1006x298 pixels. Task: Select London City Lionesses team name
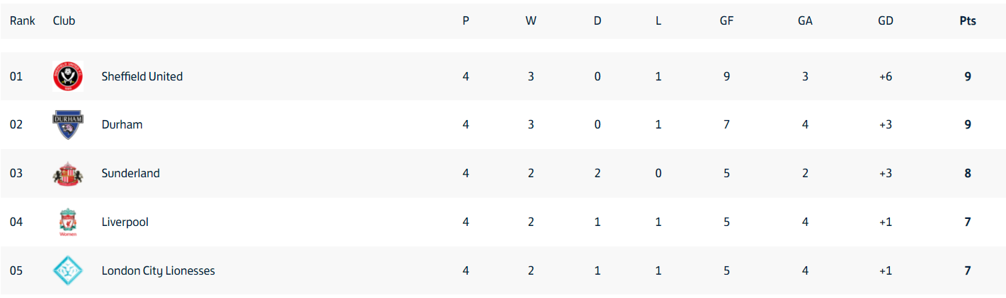point(159,271)
